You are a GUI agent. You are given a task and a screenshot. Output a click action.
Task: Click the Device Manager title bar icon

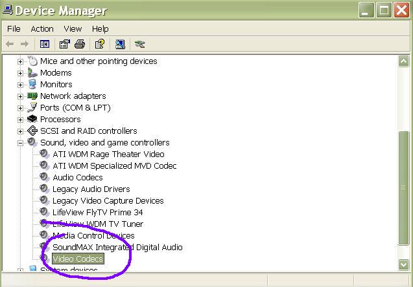click(8, 10)
